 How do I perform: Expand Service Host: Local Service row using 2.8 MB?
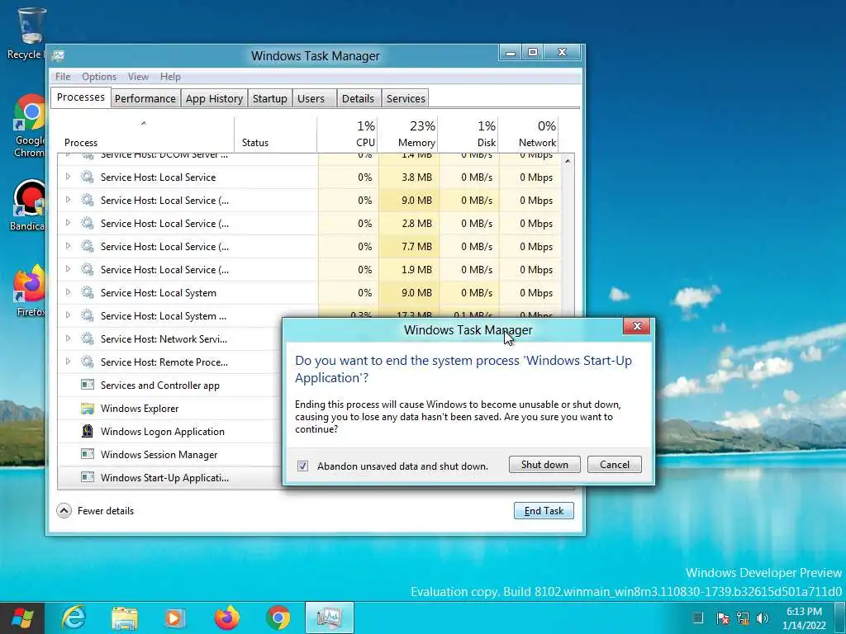[68, 223]
